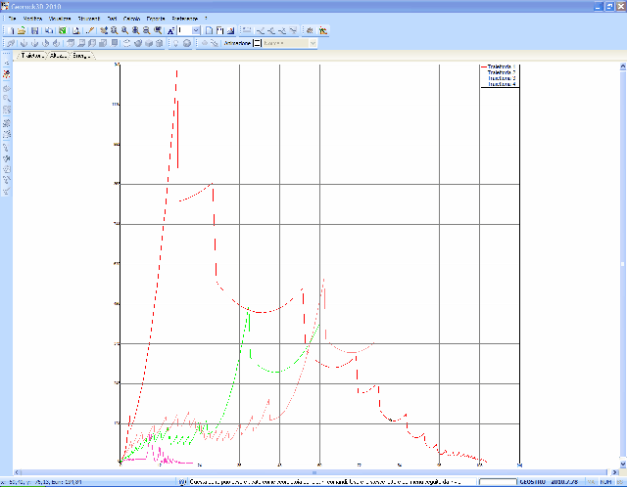This screenshot has height=487, width=627.
Task: Switch to the Altezza tab
Action: (x=58, y=56)
